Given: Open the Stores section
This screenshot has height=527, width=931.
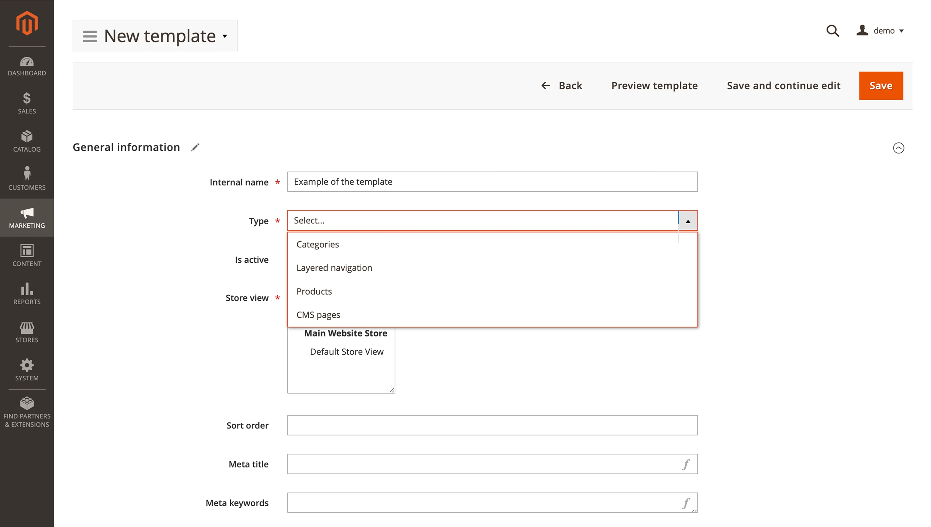Looking at the screenshot, I should pos(27,332).
